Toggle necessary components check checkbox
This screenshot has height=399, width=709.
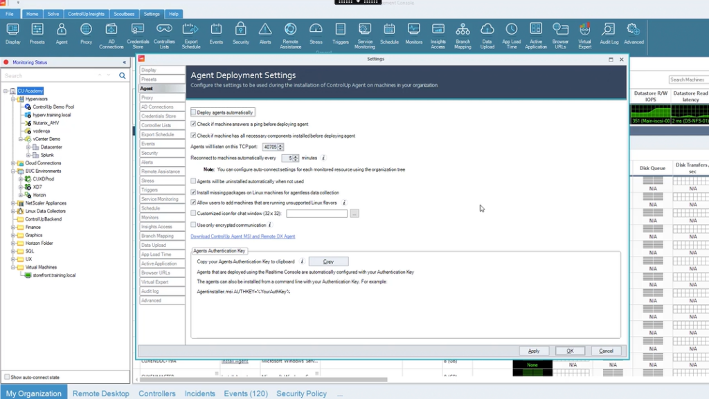click(x=194, y=136)
